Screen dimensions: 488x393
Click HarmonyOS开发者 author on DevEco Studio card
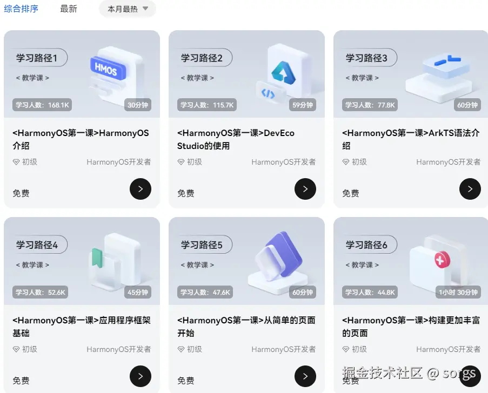tap(284, 162)
